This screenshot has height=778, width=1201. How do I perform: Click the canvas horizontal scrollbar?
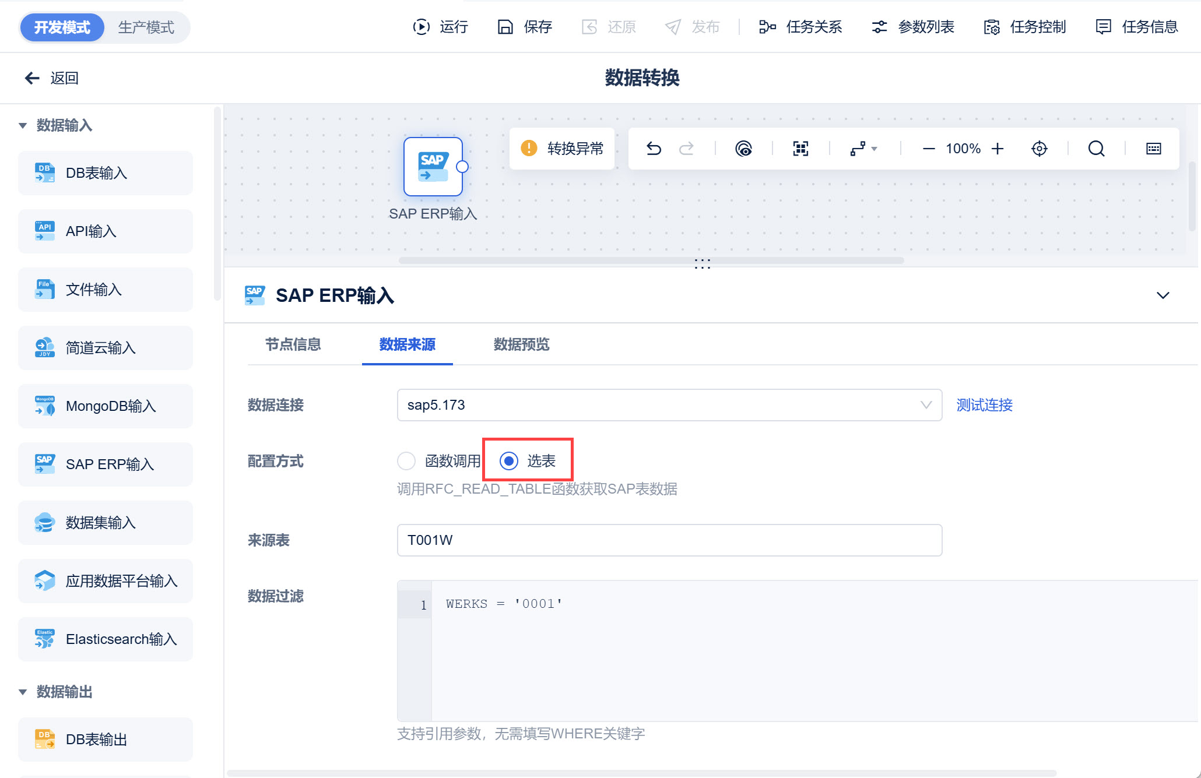651,260
